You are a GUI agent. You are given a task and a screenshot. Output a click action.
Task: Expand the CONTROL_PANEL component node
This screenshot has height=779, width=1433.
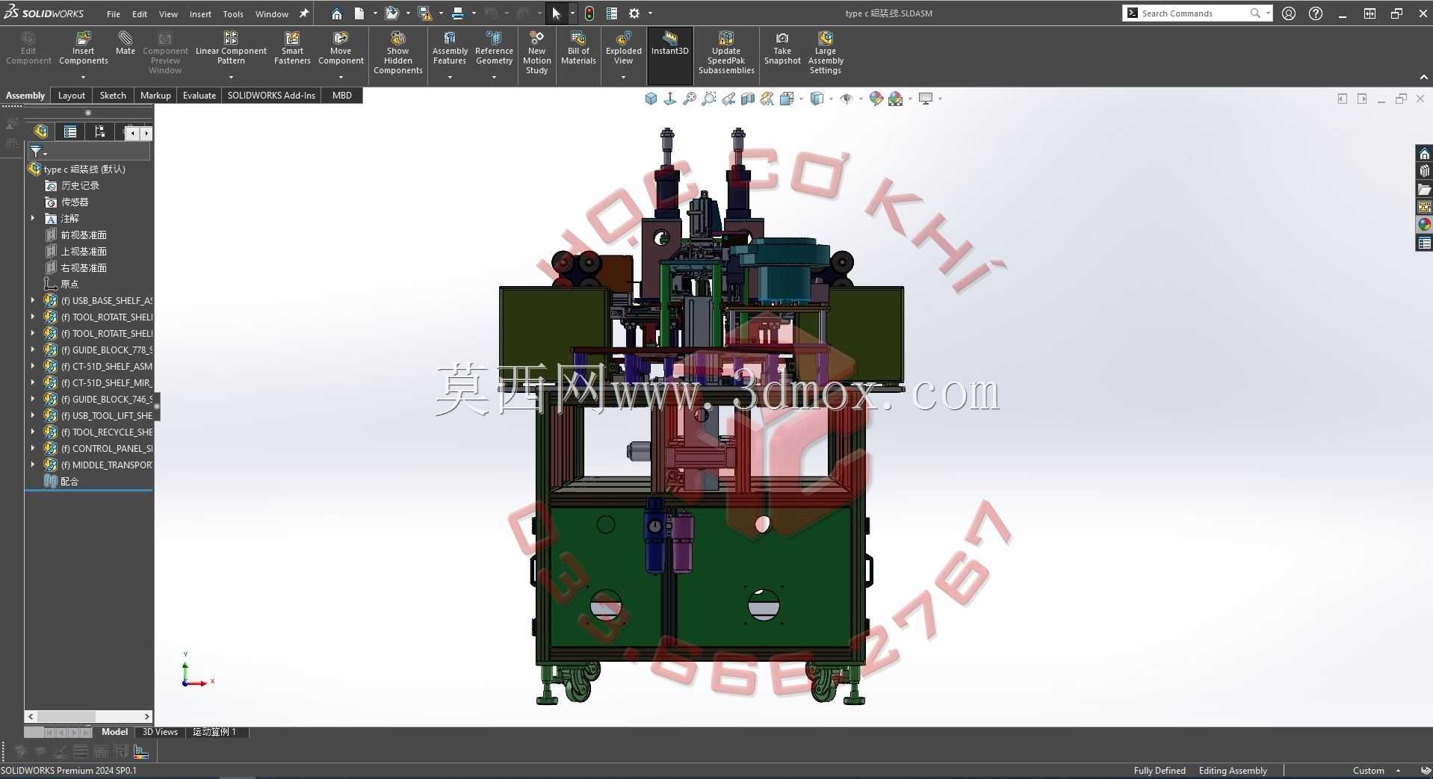(x=33, y=448)
